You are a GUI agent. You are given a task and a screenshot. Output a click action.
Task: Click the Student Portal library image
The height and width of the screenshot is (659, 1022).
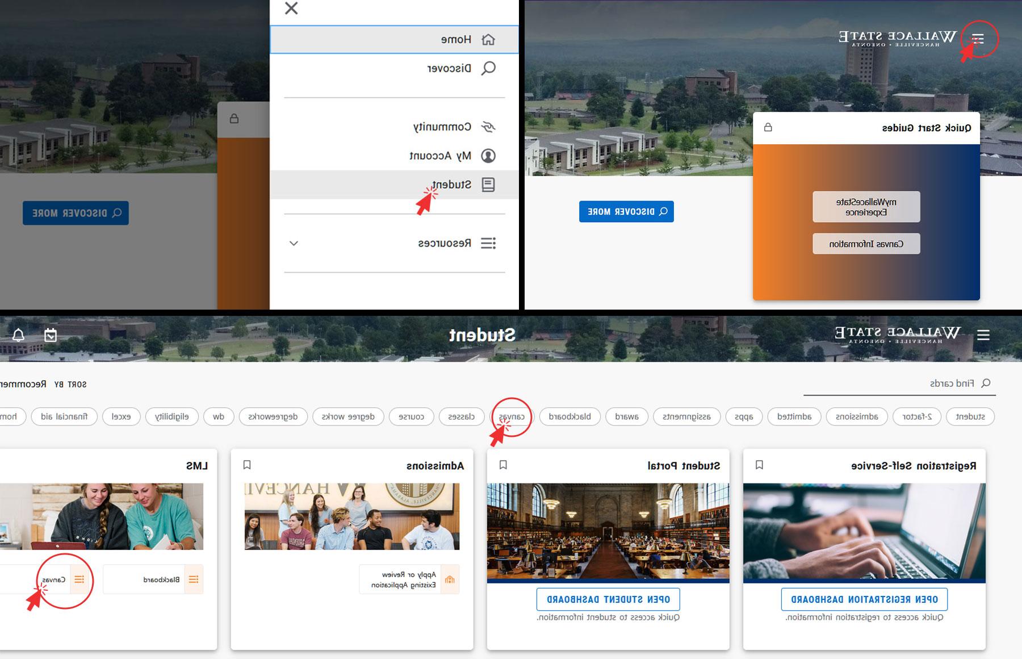point(608,532)
